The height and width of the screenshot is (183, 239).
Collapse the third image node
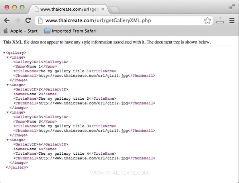point(8,112)
